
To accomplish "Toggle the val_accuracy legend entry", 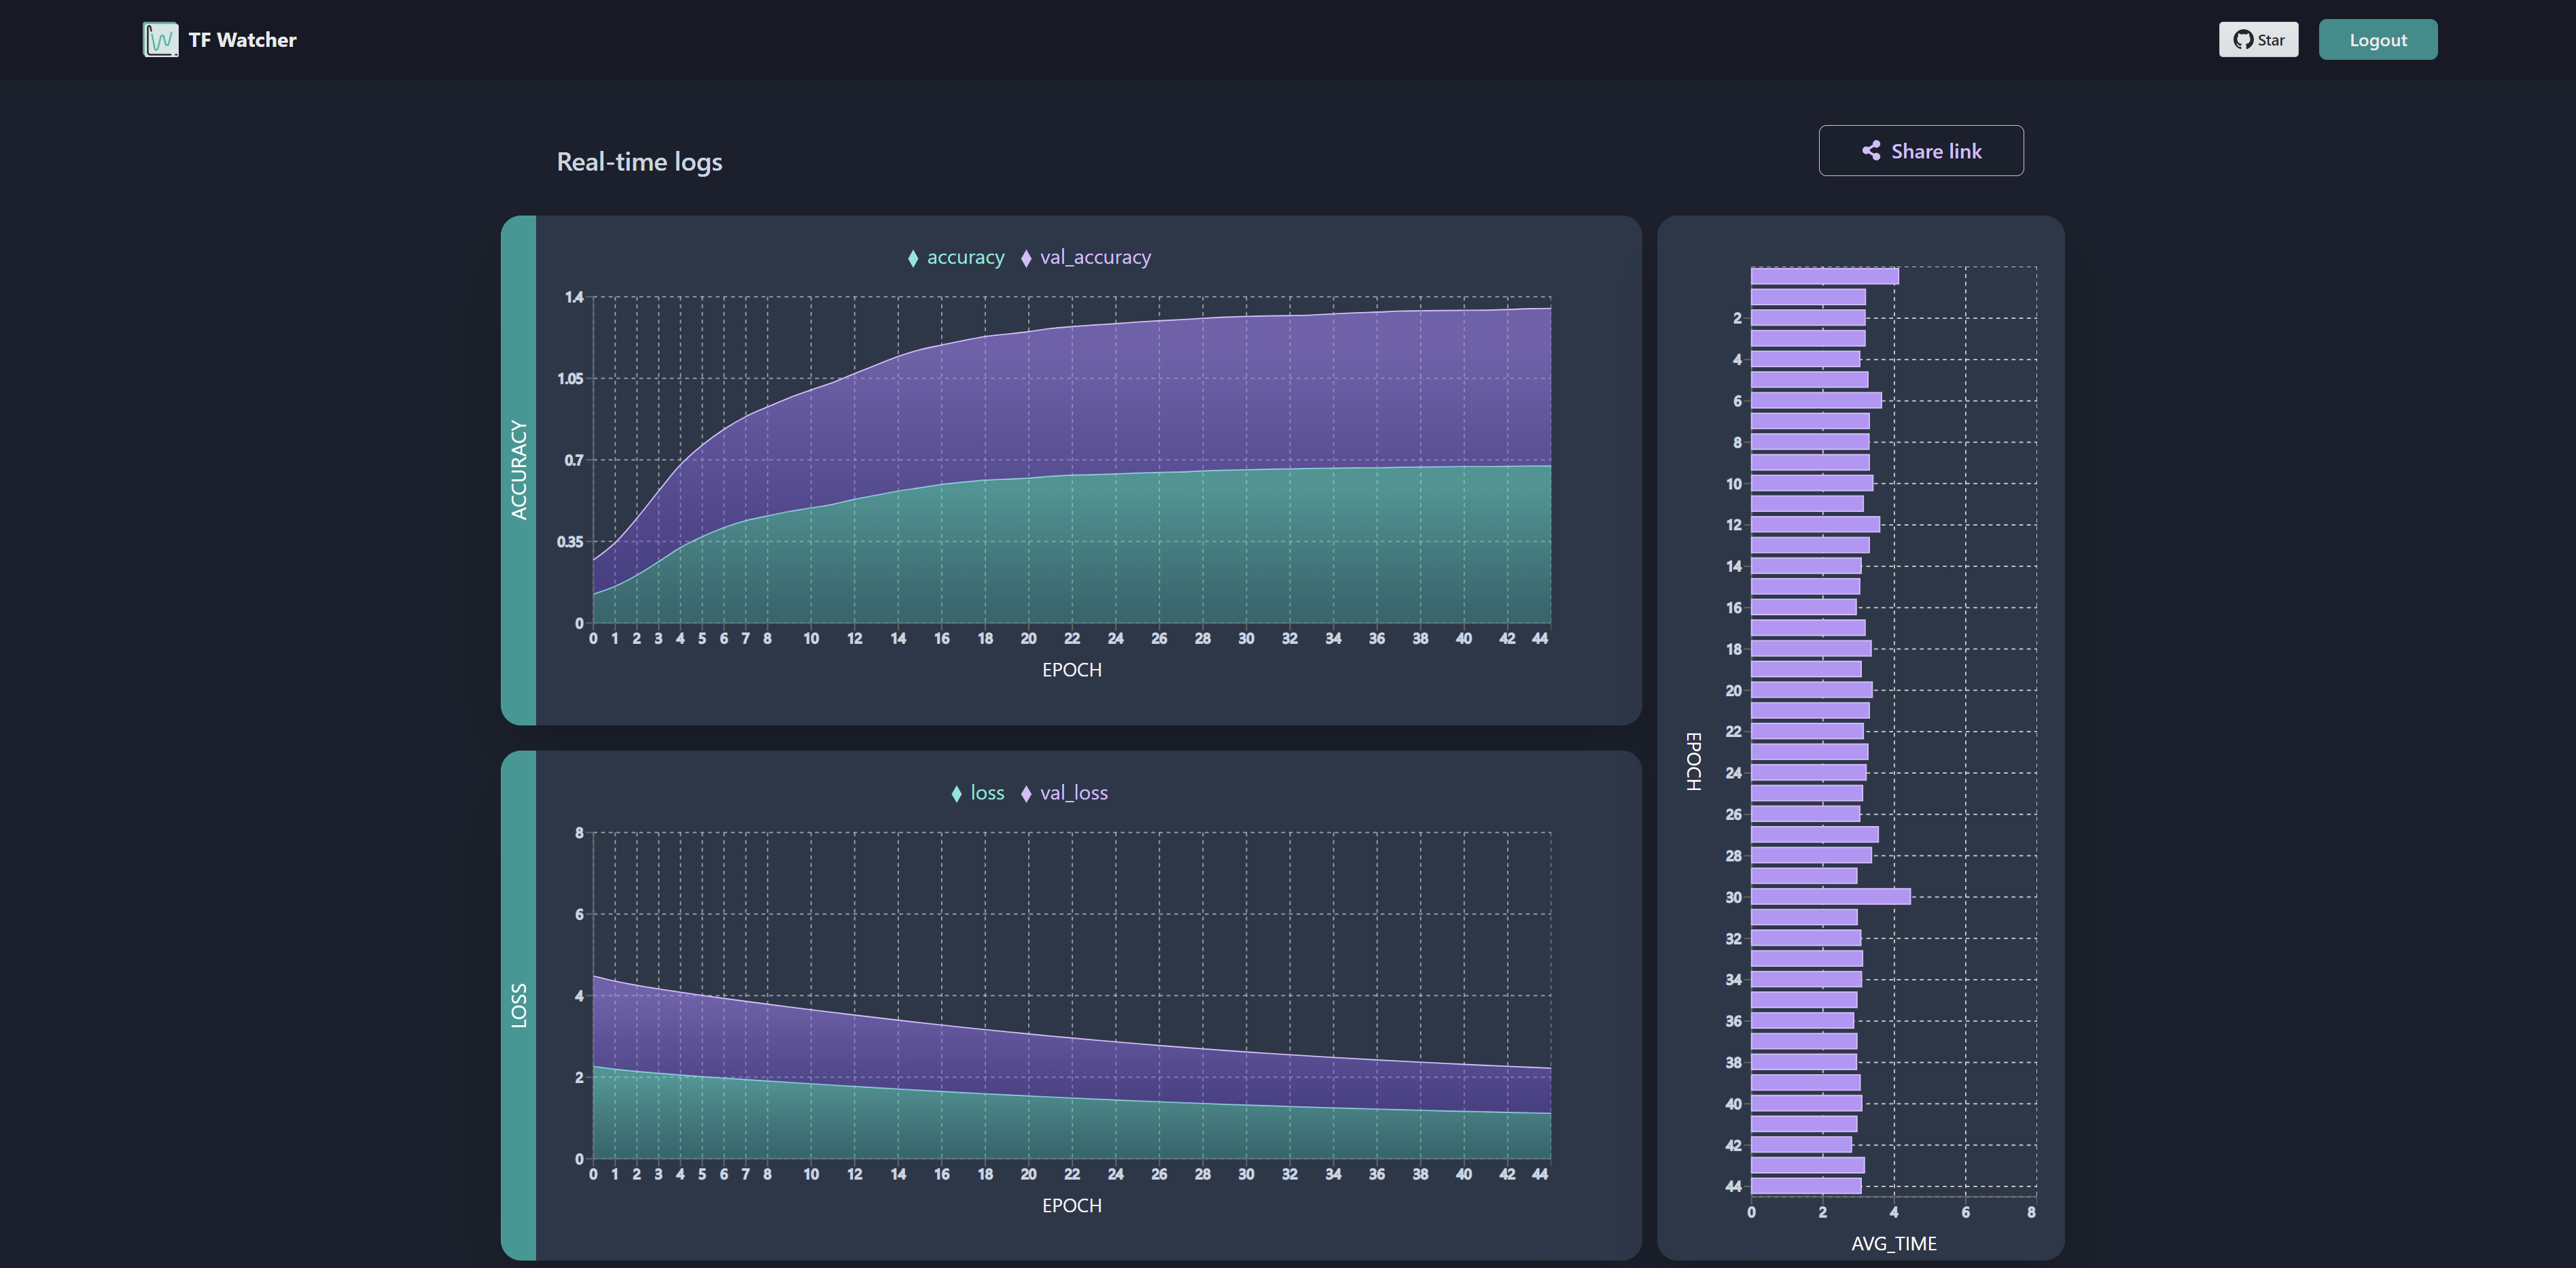I will [x=1085, y=257].
